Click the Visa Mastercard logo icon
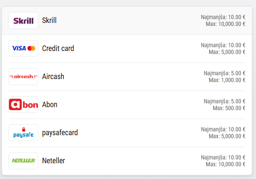Viewport: 256px width, 179px height. pyautogui.click(x=23, y=48)
